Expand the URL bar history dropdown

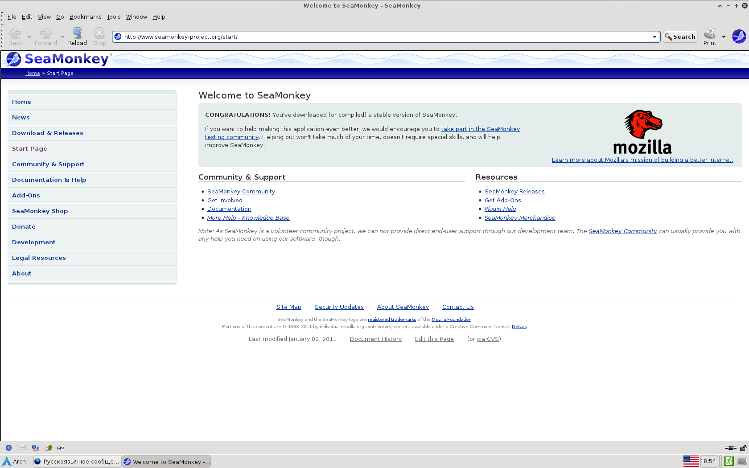pos(654,37)
